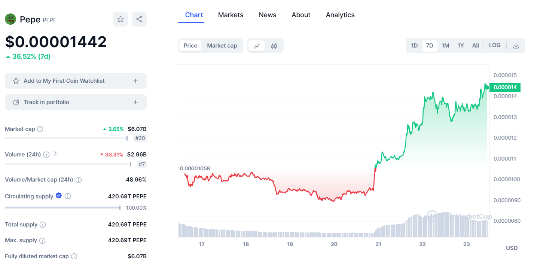Image resolution: width=534 pixels, height=259 pixels.
Task: Set chart range to 7D
Action: tap(430, 46)
